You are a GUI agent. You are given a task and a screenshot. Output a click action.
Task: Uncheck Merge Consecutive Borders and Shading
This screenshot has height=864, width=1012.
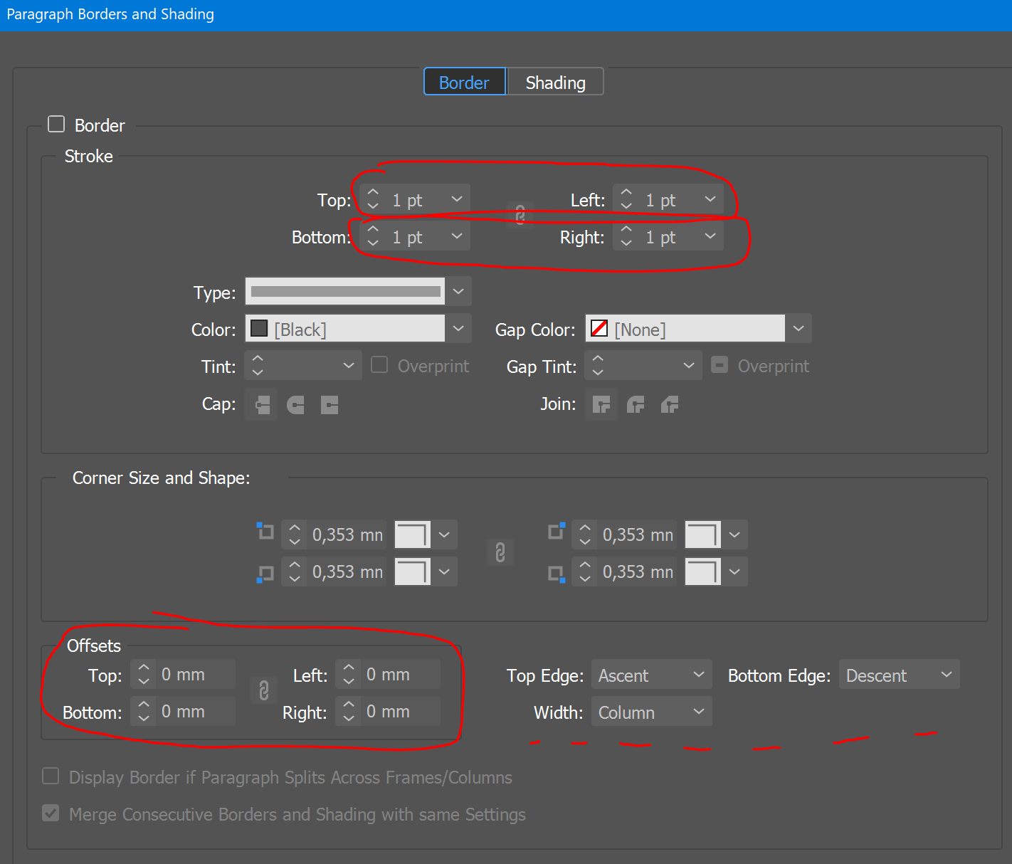[51, 813]
